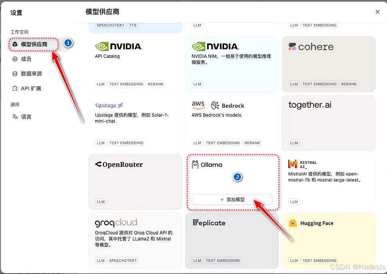Click the aws logo on the Bedrock card

(198, 105)
